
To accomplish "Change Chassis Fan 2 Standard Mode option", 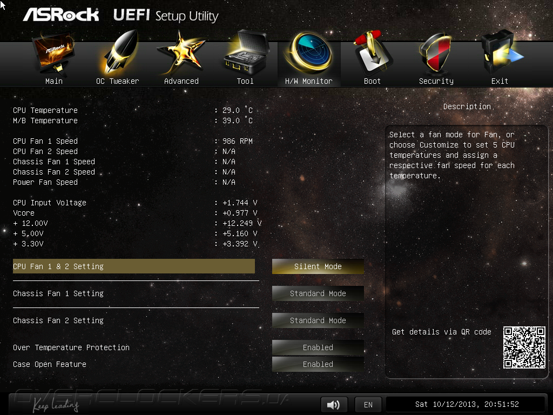I will [x=318, y=320].
